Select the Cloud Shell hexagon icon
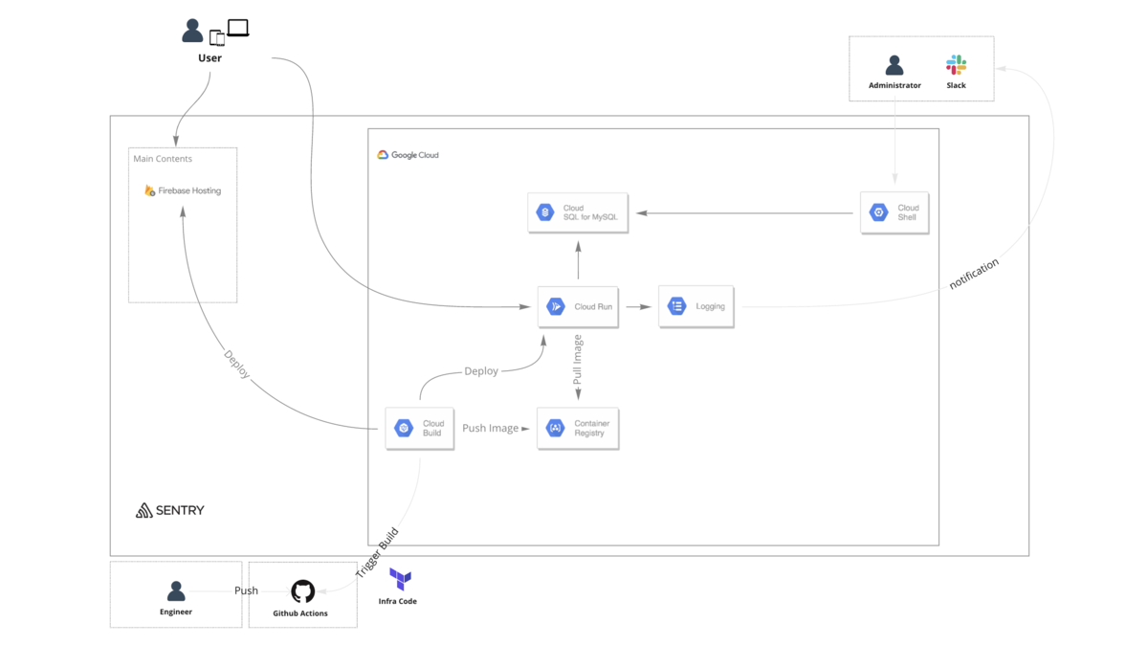The width and height of the screenshot is (1148, 645). click(878, 212)
